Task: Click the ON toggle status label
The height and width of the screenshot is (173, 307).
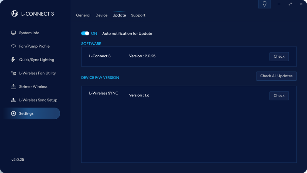Action: coord(94,33)
